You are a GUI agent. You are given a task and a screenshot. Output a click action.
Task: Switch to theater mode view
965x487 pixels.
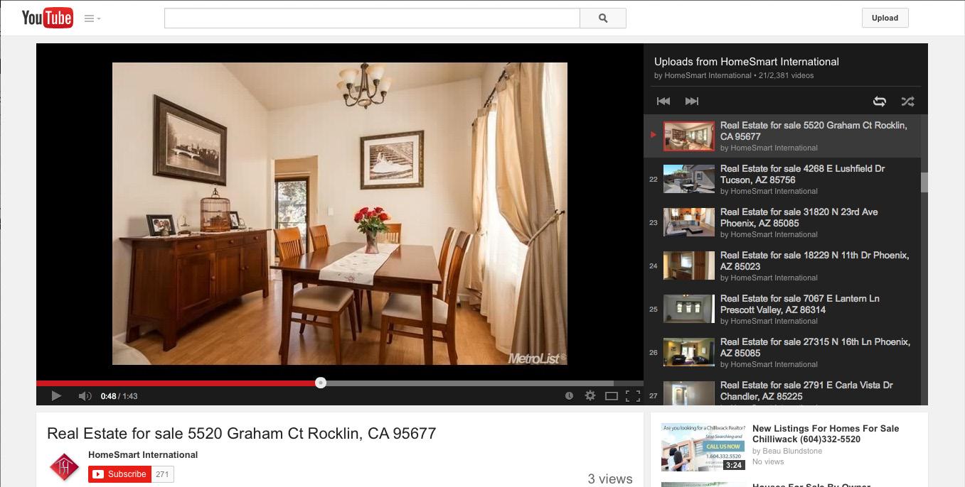pos(611,396)
